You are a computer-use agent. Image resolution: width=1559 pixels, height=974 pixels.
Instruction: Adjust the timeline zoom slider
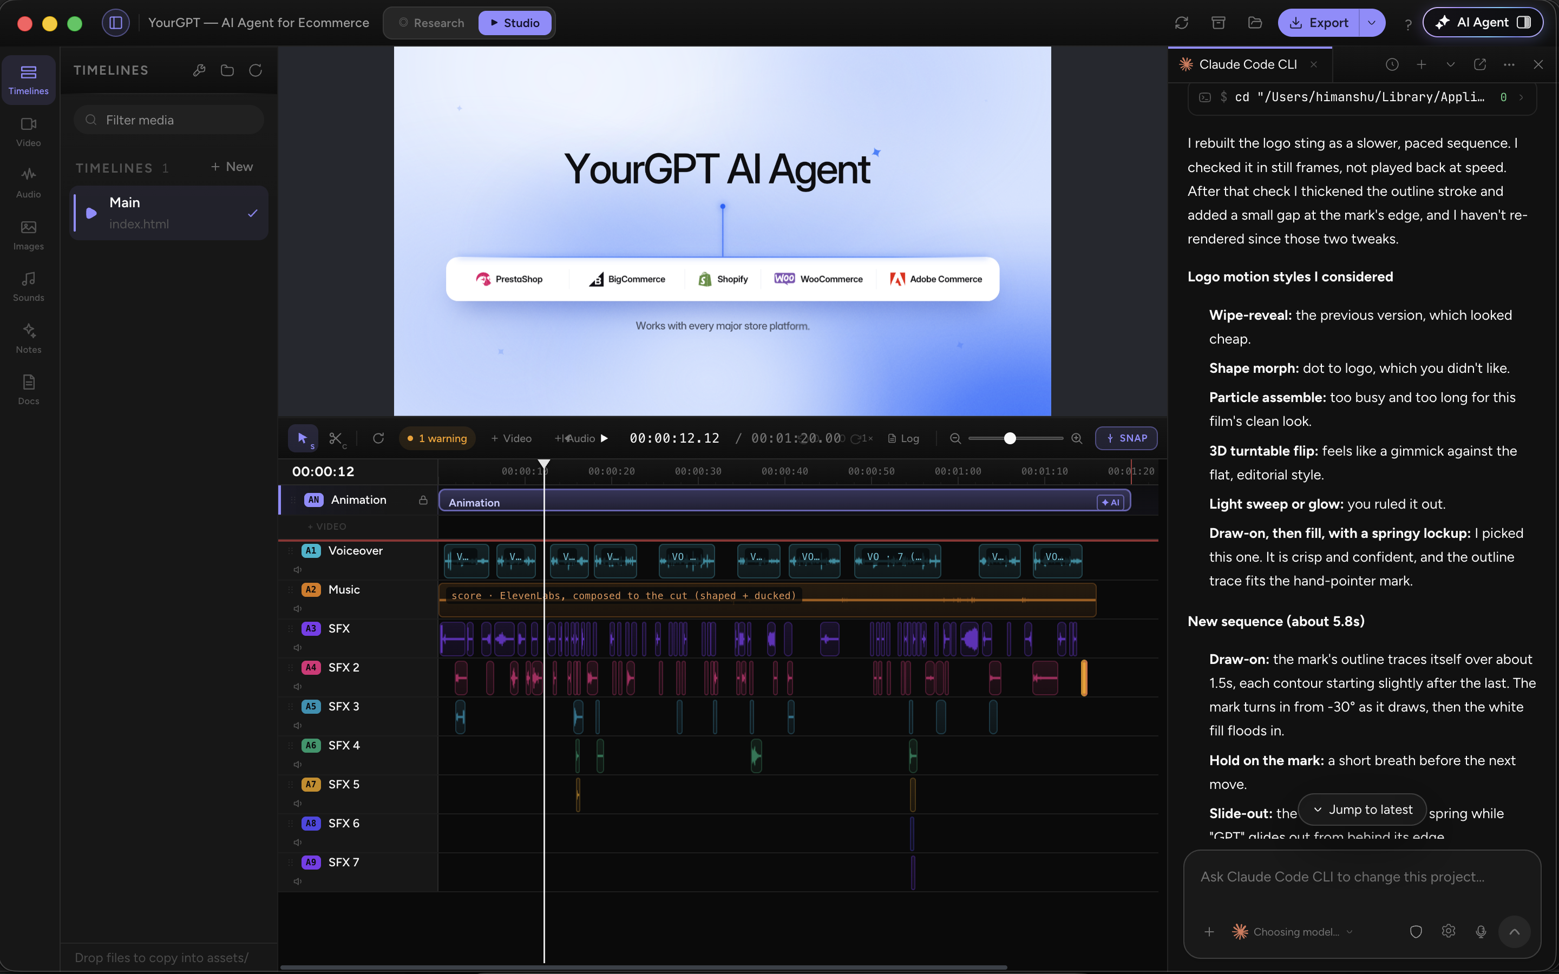1010,439
